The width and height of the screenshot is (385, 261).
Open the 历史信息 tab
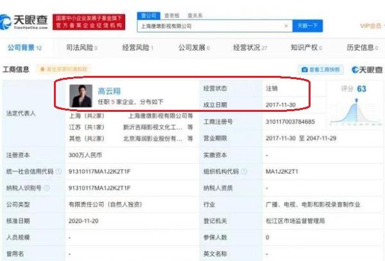tap(362, 48)
